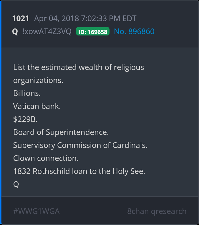Select the tripcode !xowAT4Z3VQ
Image resolution: width=199 pixels, height=225 pixels.
click(x=47, y=31)
